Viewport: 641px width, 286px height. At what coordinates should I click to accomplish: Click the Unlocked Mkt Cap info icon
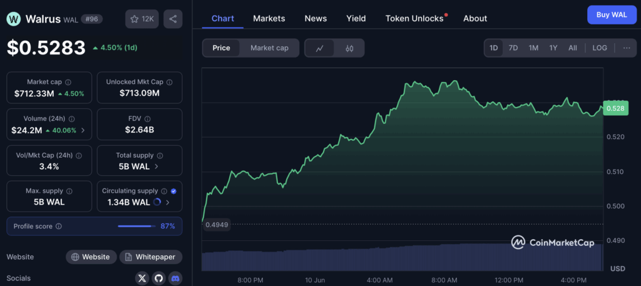(x=169, y=82)
